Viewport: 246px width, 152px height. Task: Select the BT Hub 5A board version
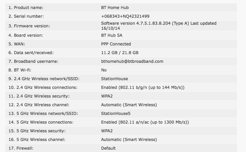[x=112, y=35]
